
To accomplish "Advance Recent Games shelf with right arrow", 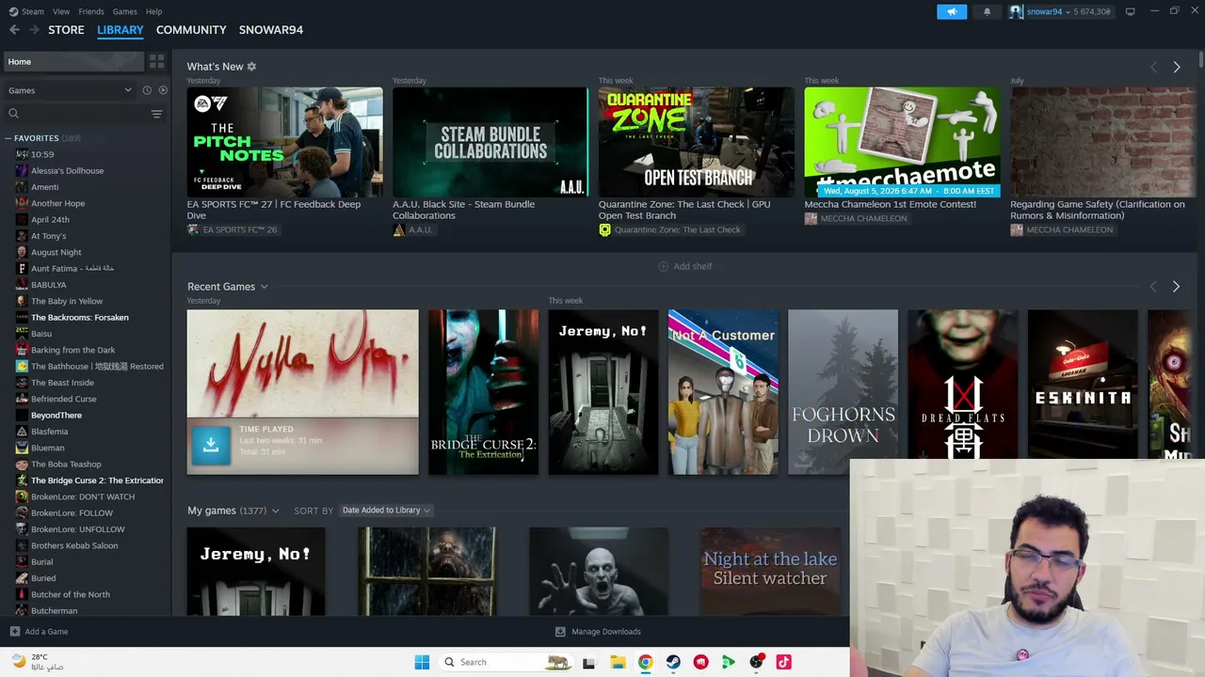I will (x=1176, y=287).
